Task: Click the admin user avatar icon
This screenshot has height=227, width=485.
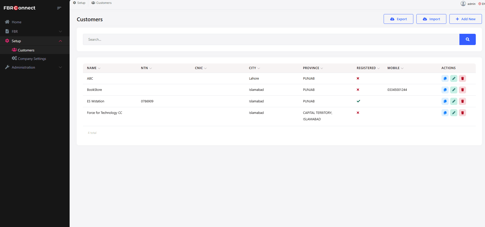Action: [x=463, y=4]
